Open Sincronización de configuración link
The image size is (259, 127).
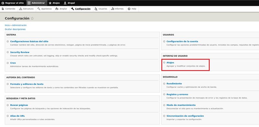tap(185, 116)
